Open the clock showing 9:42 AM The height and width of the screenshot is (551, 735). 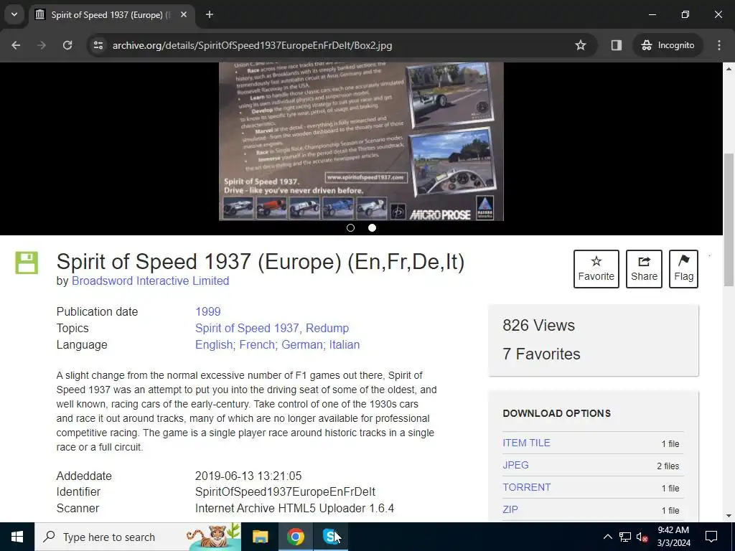673,537
